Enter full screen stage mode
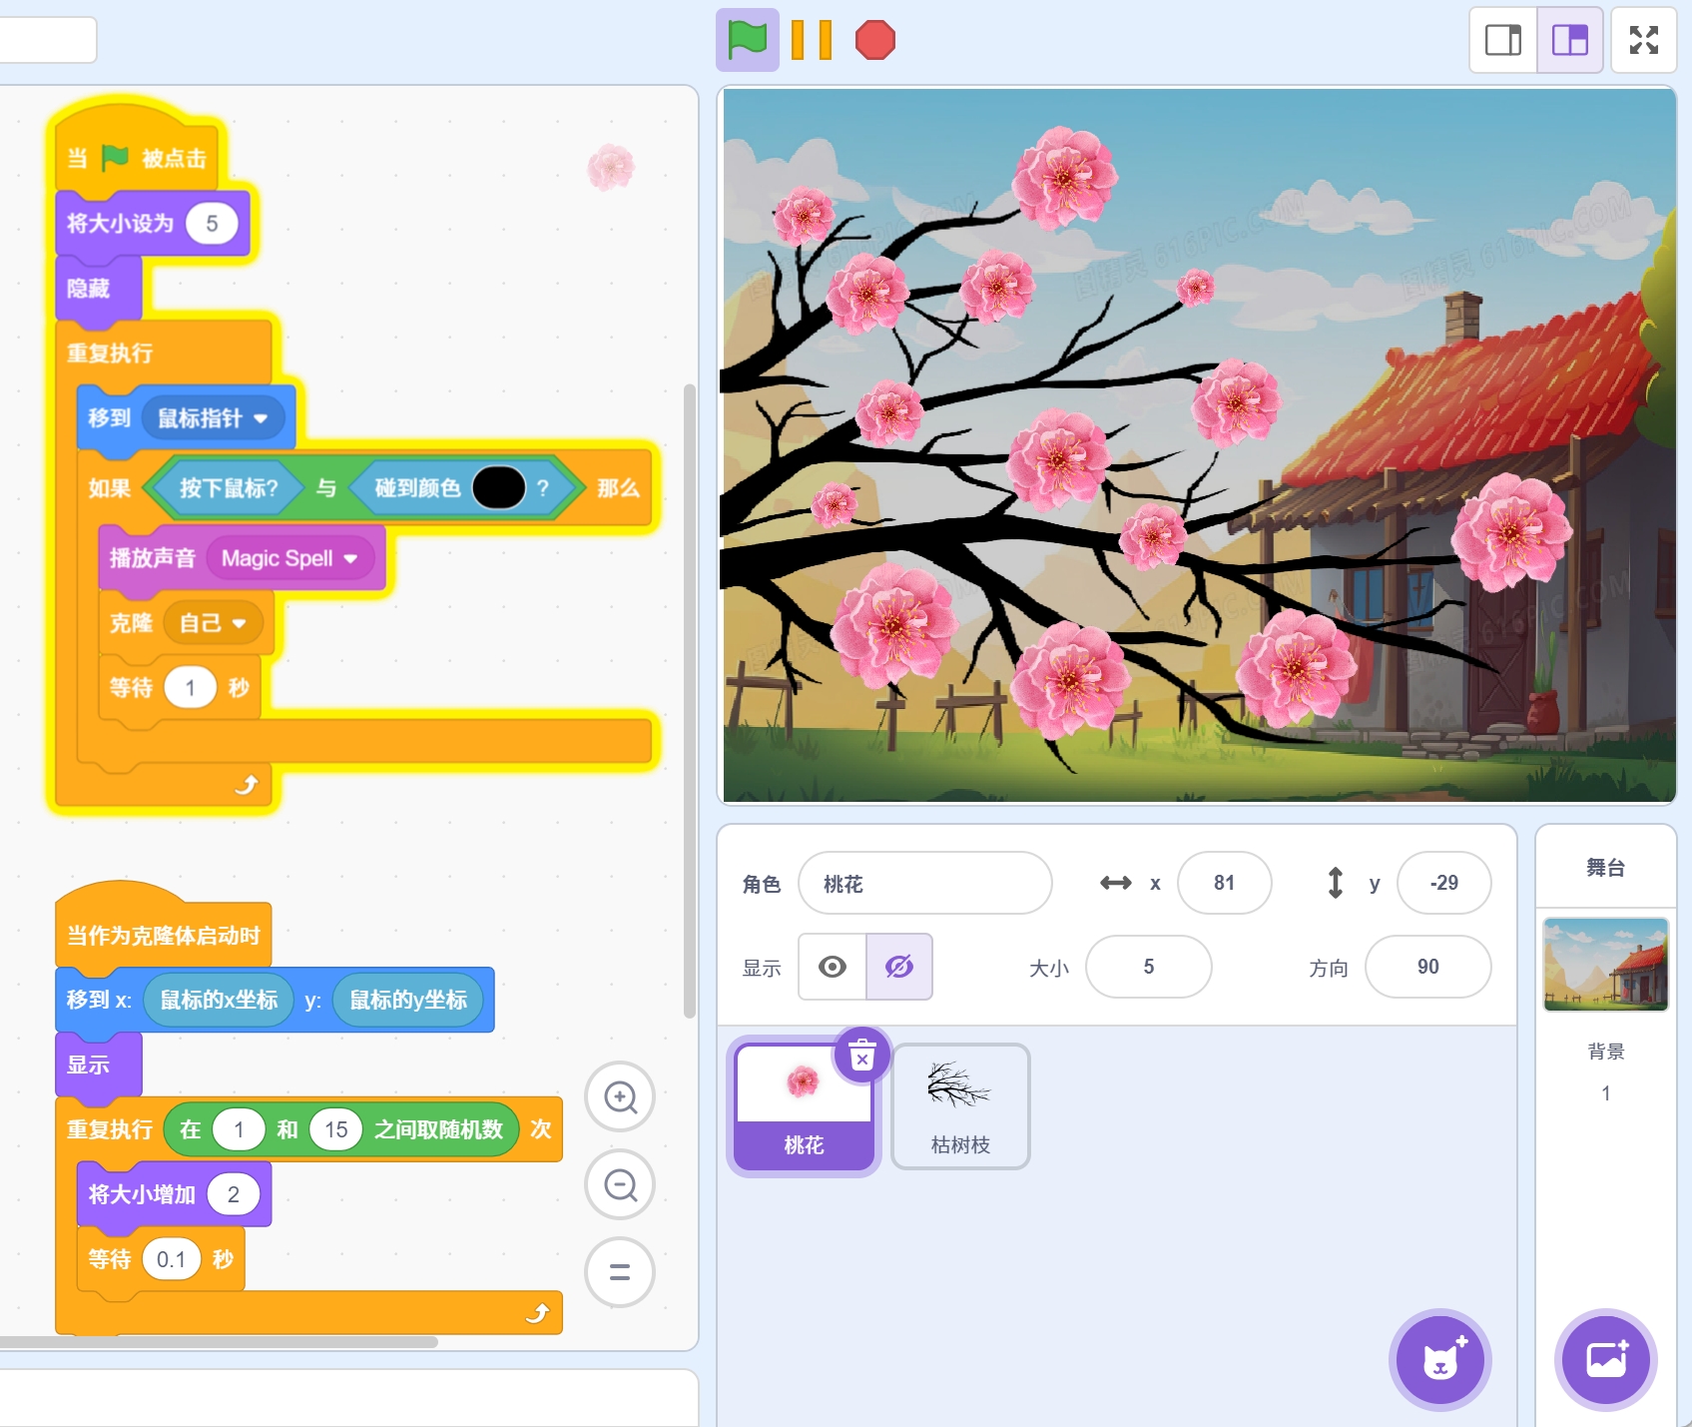This screenshot has width=1692, height=1427. [1643, 40]
